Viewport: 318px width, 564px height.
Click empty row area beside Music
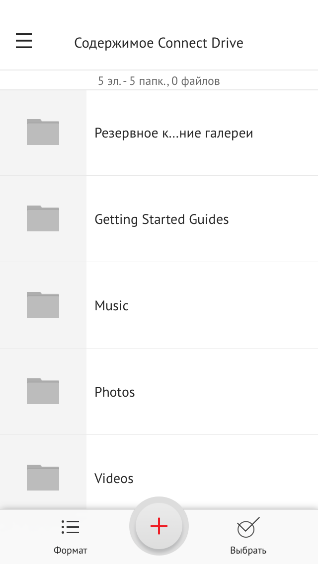coord(223,305)
